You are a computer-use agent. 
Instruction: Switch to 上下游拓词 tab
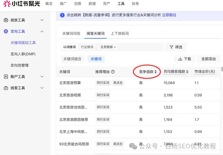point(120,33)
